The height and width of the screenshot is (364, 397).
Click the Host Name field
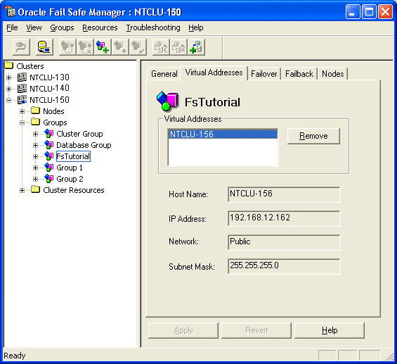point(284,194)
